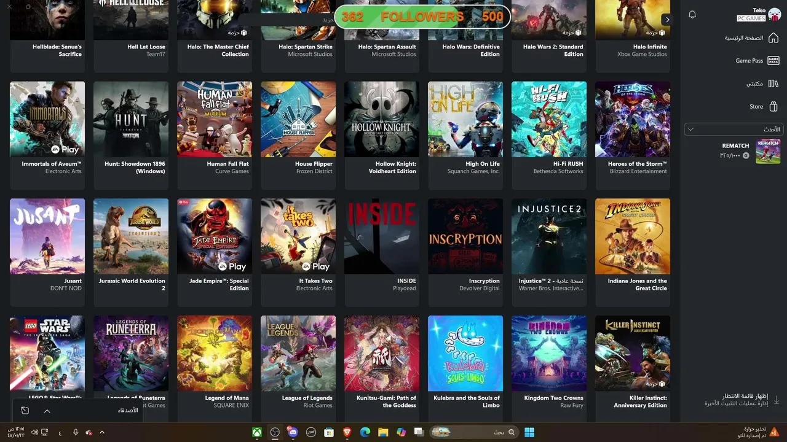Open the heat warning taskbar widget
Screen dimensions: 787x442
tap(758, 432)
